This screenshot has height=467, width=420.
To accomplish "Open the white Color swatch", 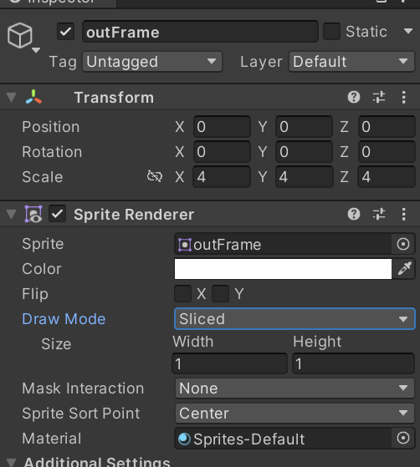I will (x=283, y=269).
